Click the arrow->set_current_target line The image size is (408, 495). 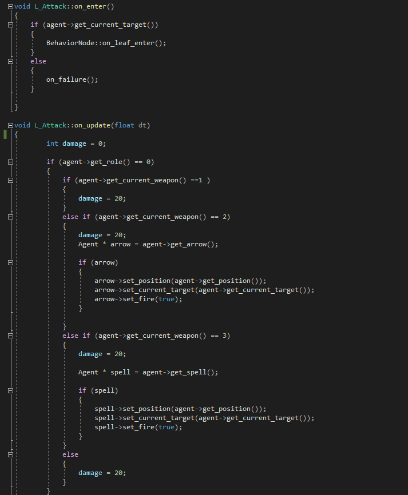tap(204, 290)
